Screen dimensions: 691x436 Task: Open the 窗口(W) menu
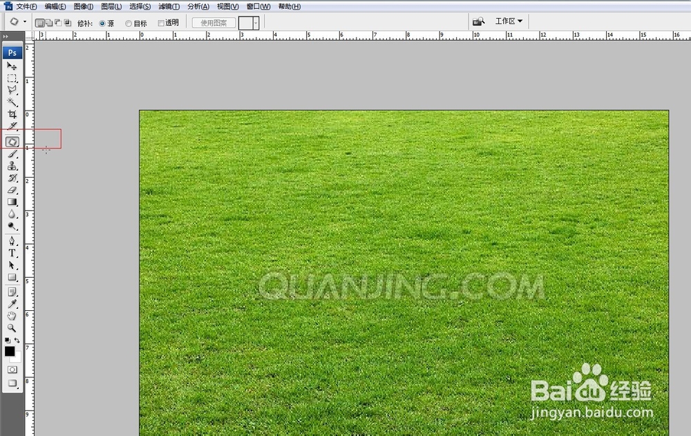click(258, 7)
